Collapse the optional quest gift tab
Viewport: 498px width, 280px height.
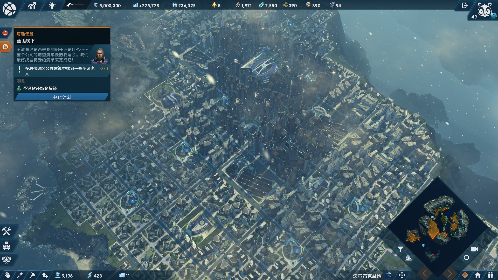click(5, 47)
